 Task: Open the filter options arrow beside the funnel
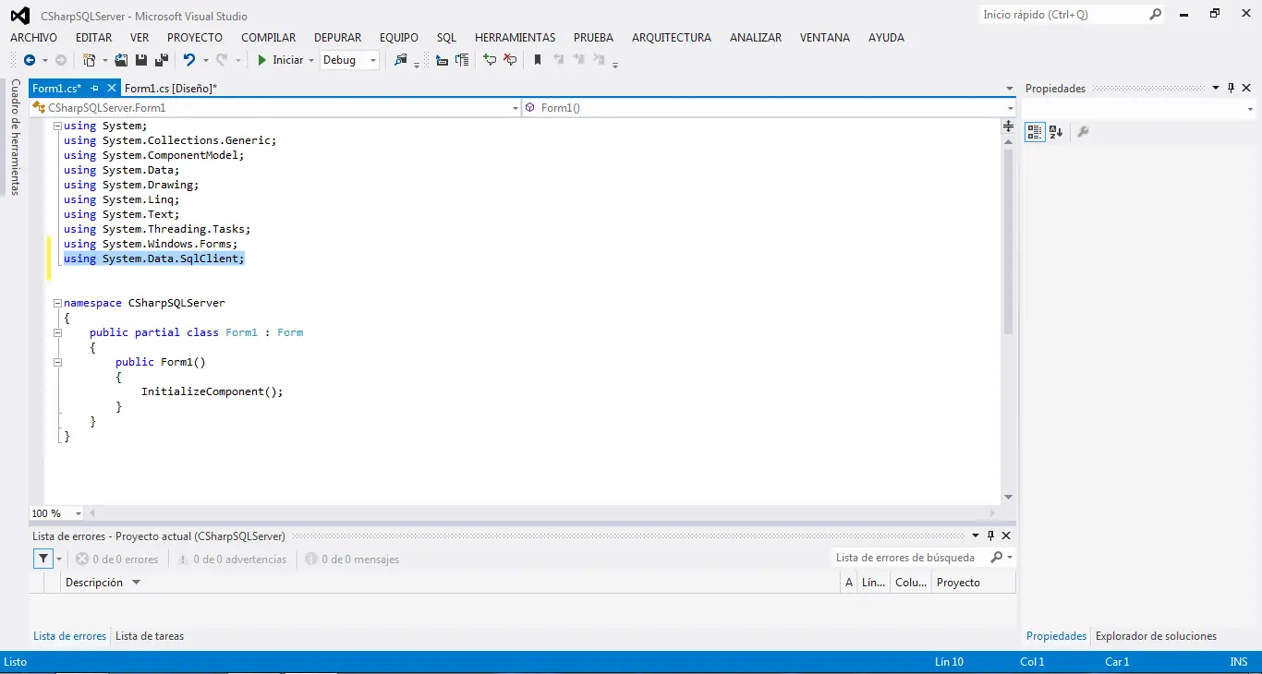click(59, 559)
